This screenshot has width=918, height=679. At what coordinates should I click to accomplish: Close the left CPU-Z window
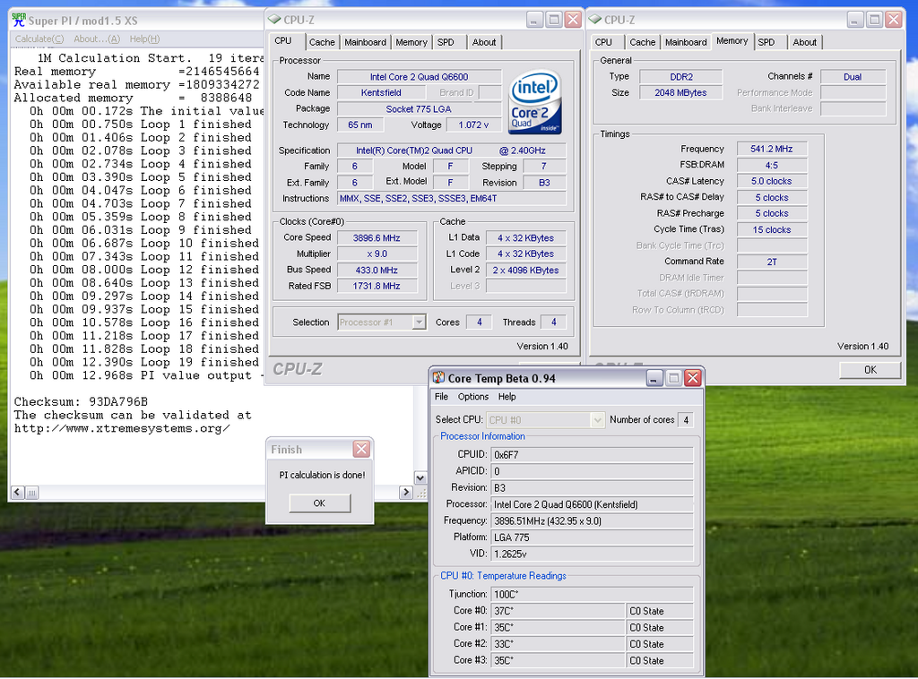pos(573,20)
